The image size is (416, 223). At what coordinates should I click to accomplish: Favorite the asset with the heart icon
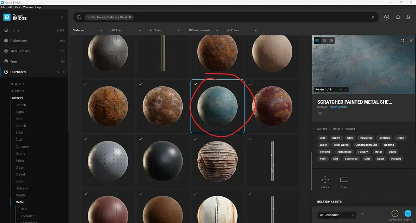[x=320, y=114]
